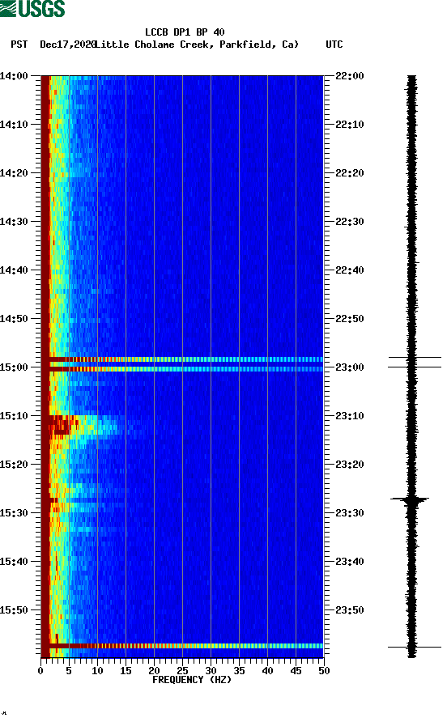Click the 23:10 UTC time label

pyautogui.click(x=349, y=416)
